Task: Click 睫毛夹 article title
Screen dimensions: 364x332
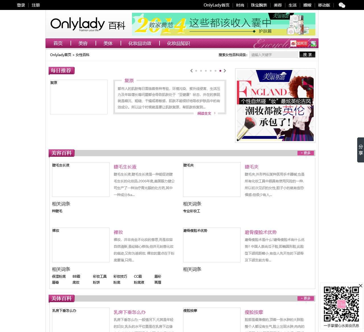Action: coord(252,167)
